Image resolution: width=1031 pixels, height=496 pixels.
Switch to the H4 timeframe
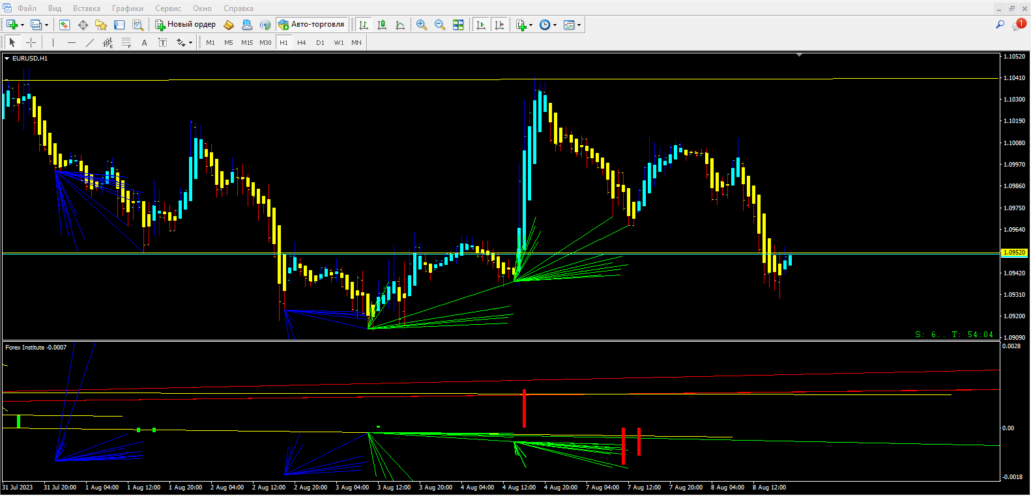(301, 42)
